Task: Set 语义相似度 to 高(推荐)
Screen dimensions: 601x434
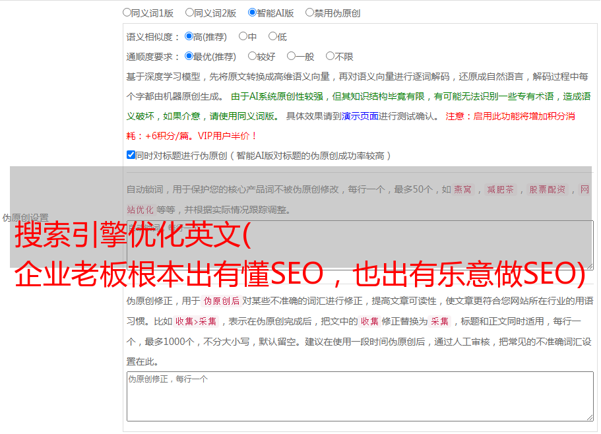Action: [x=189, y=36]
